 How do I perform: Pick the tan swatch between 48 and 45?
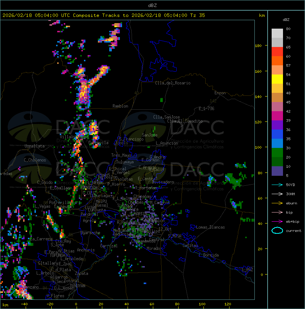[x=277, y=98]
